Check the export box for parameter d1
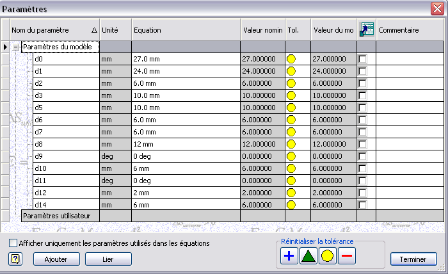The image size is (448, 274). click(x=363, y=71)
